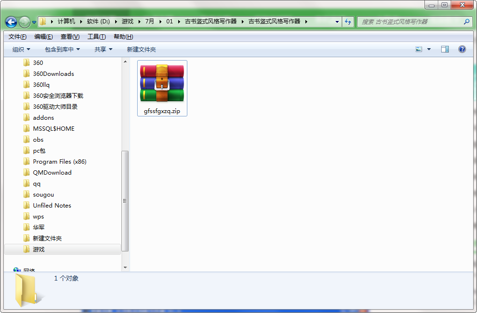Viewport: 477px width, 313px height.
Task: Close the Explorer window
Action: (x=462, y=5)
